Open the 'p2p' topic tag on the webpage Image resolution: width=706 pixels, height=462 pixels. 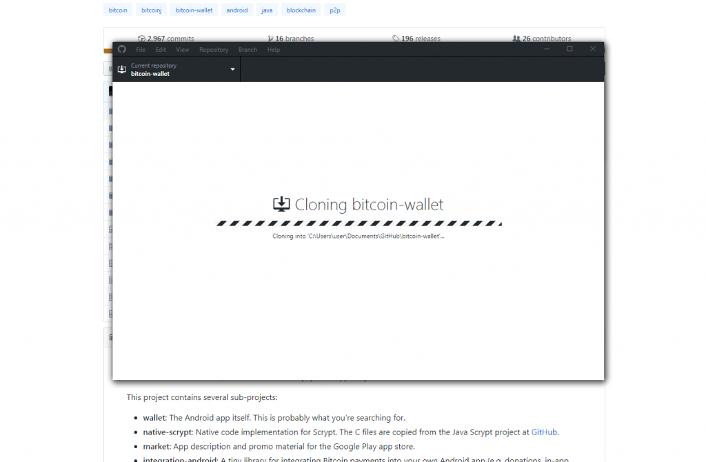(x=335, y=10)
